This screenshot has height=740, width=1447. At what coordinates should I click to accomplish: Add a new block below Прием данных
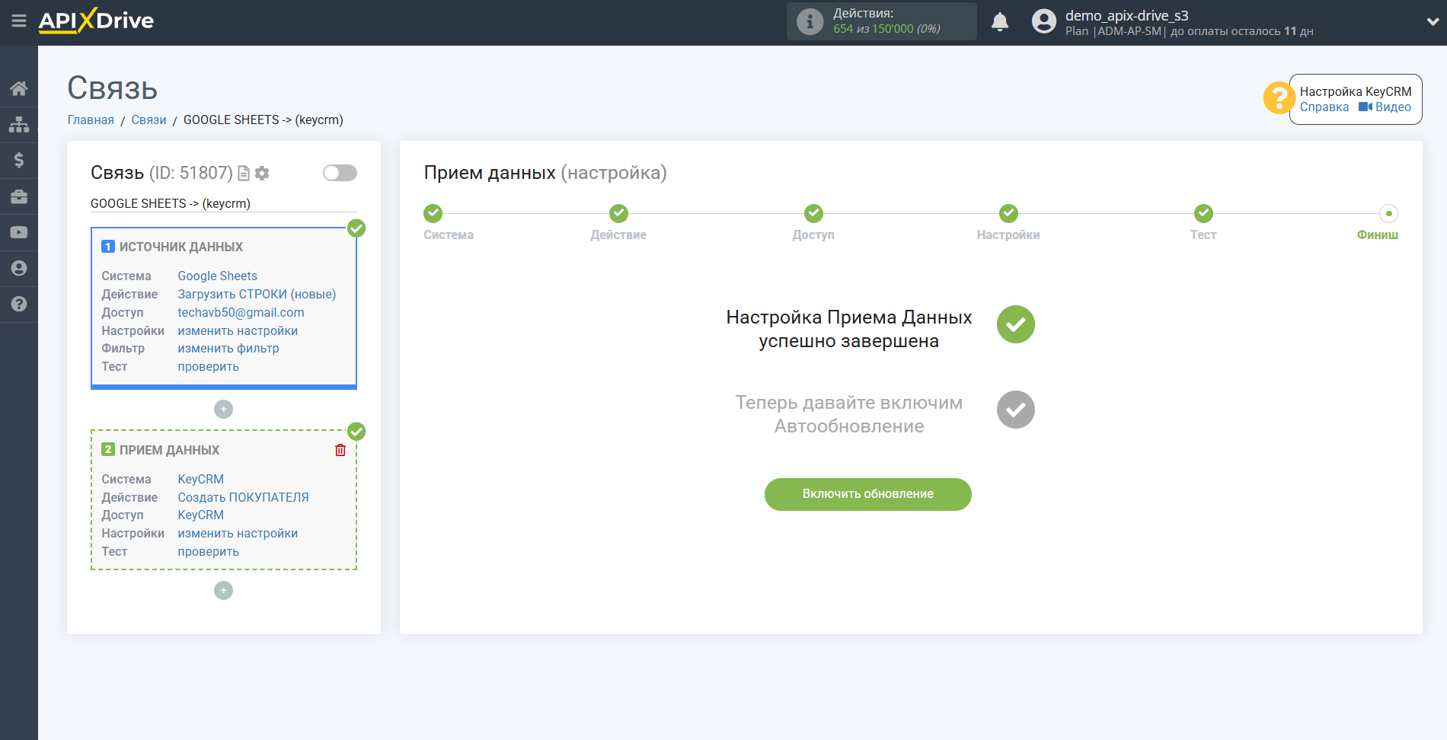pos(223,590)
